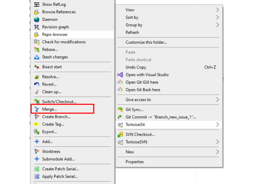Select Properties in the context menu

pos(168,162)
